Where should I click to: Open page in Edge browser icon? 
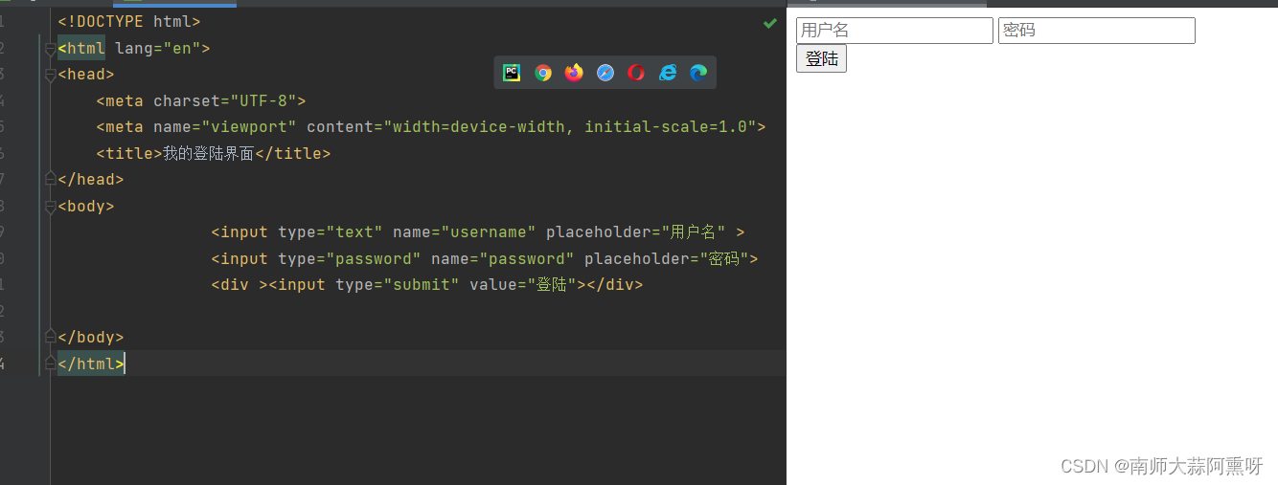(698, 73)
